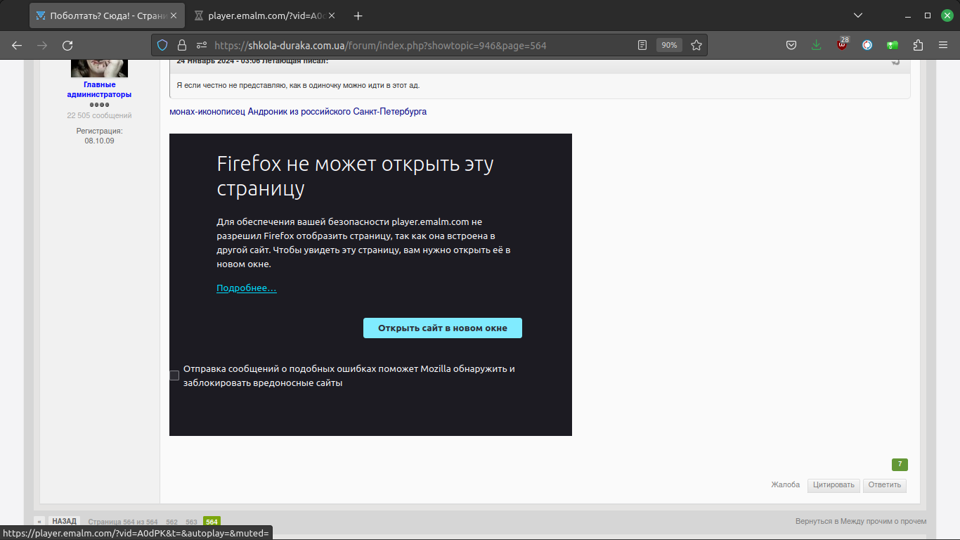Open the downloads panel

point(816,45)
